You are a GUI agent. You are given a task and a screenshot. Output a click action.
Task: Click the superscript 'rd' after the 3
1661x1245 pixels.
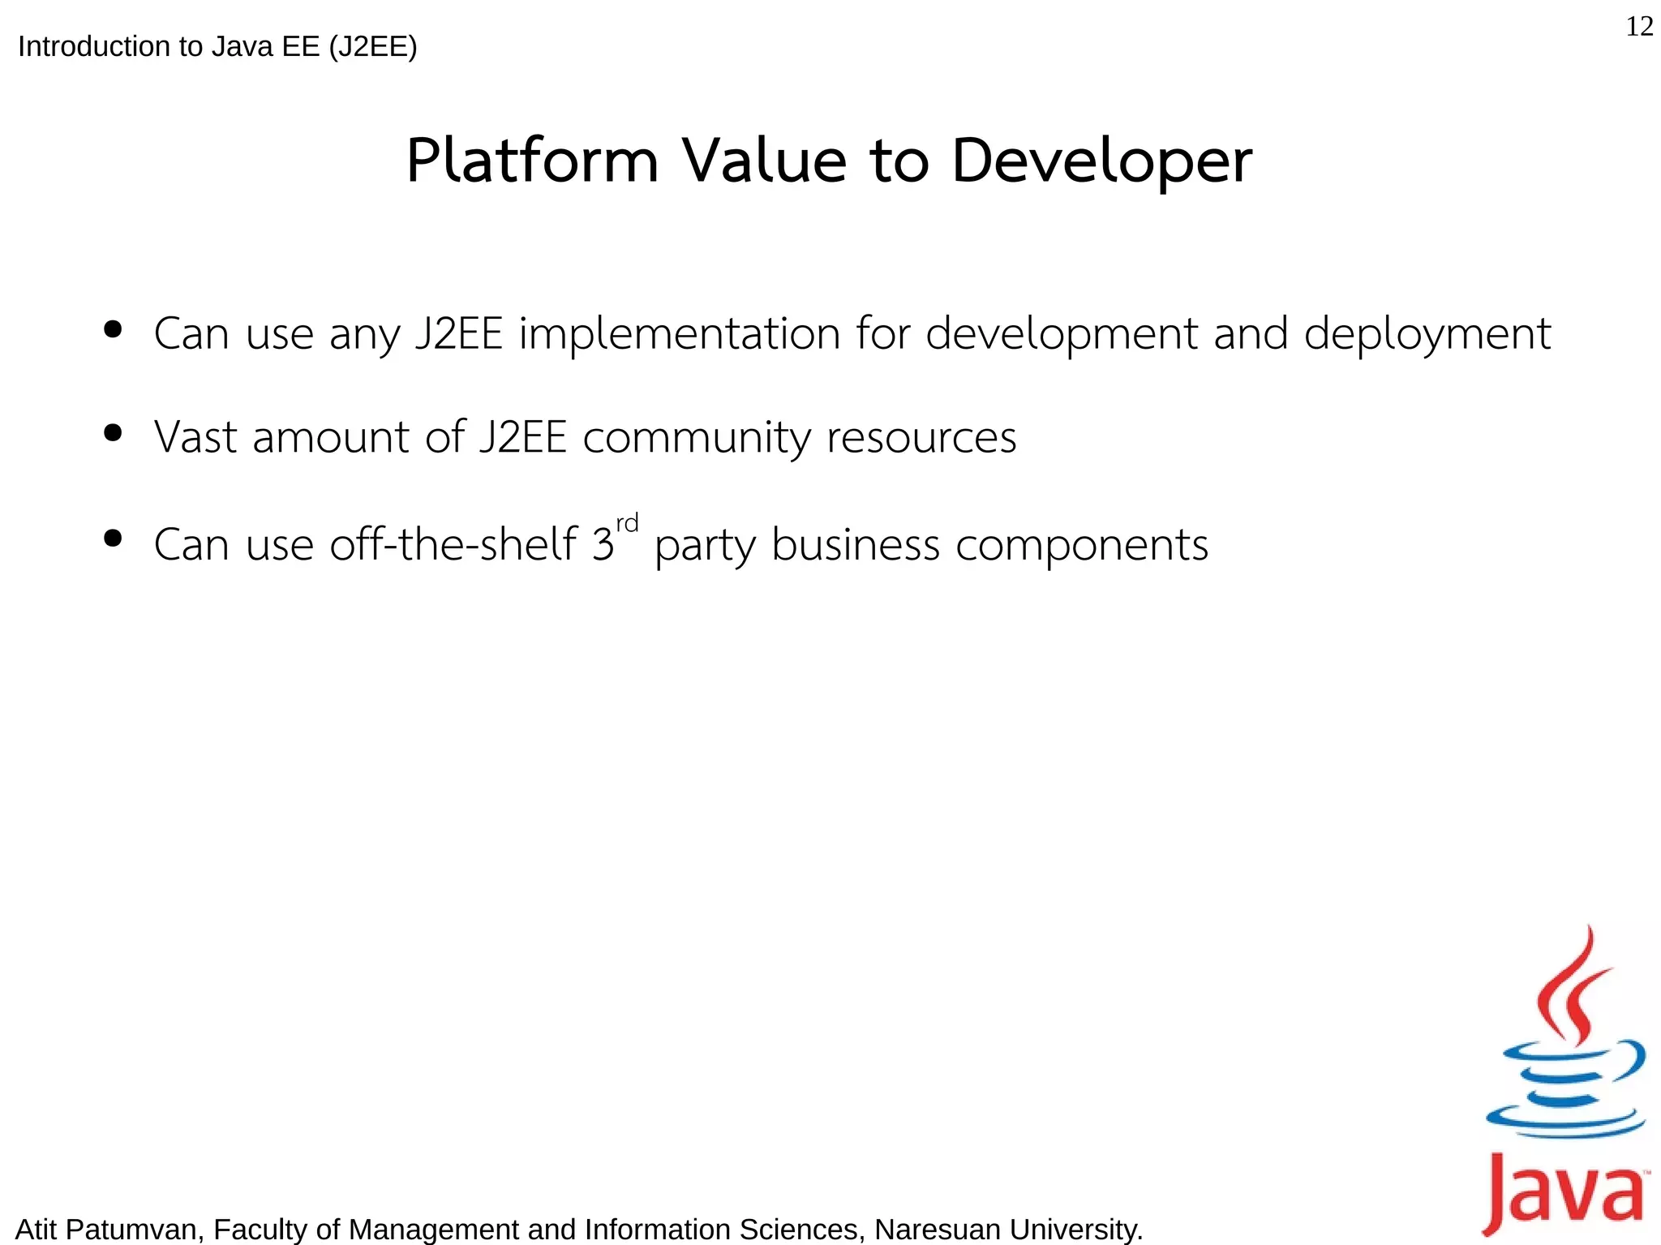(x=627, y=523)
